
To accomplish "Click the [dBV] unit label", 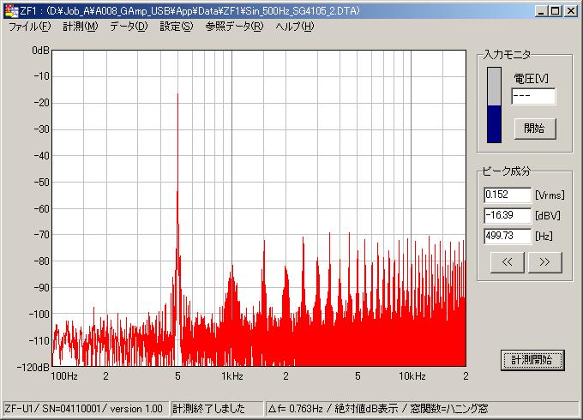I will [x=547, y=216].
